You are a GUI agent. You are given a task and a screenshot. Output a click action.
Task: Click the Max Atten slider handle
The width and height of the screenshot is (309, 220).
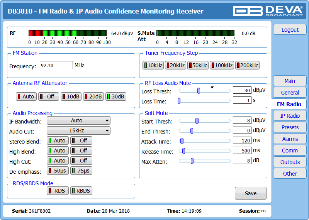pyautogui.click(x=192, y=161)
